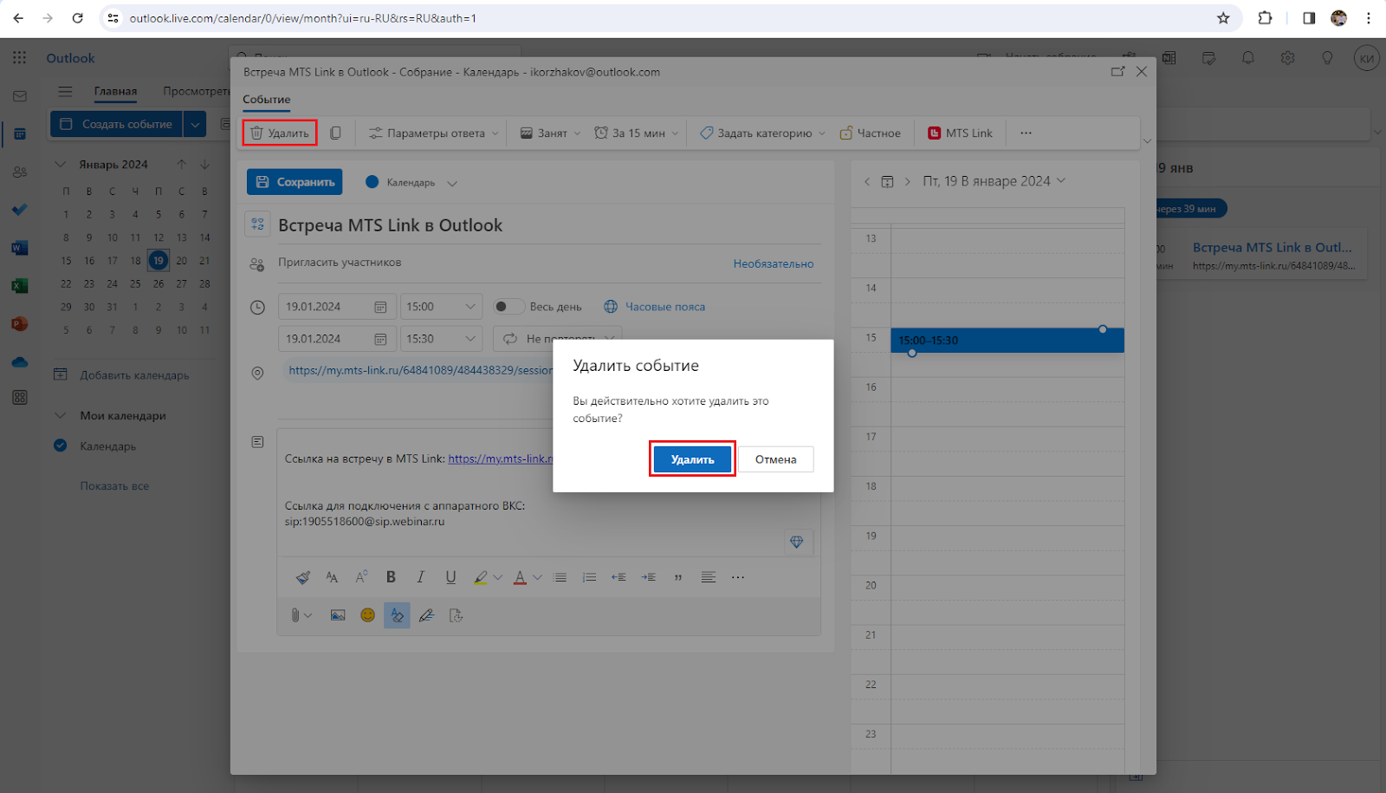Uncheck the Календарь calendar checkbox
Image resolution: width=1386 pixels, height=793 pixels.
point(61,445)
